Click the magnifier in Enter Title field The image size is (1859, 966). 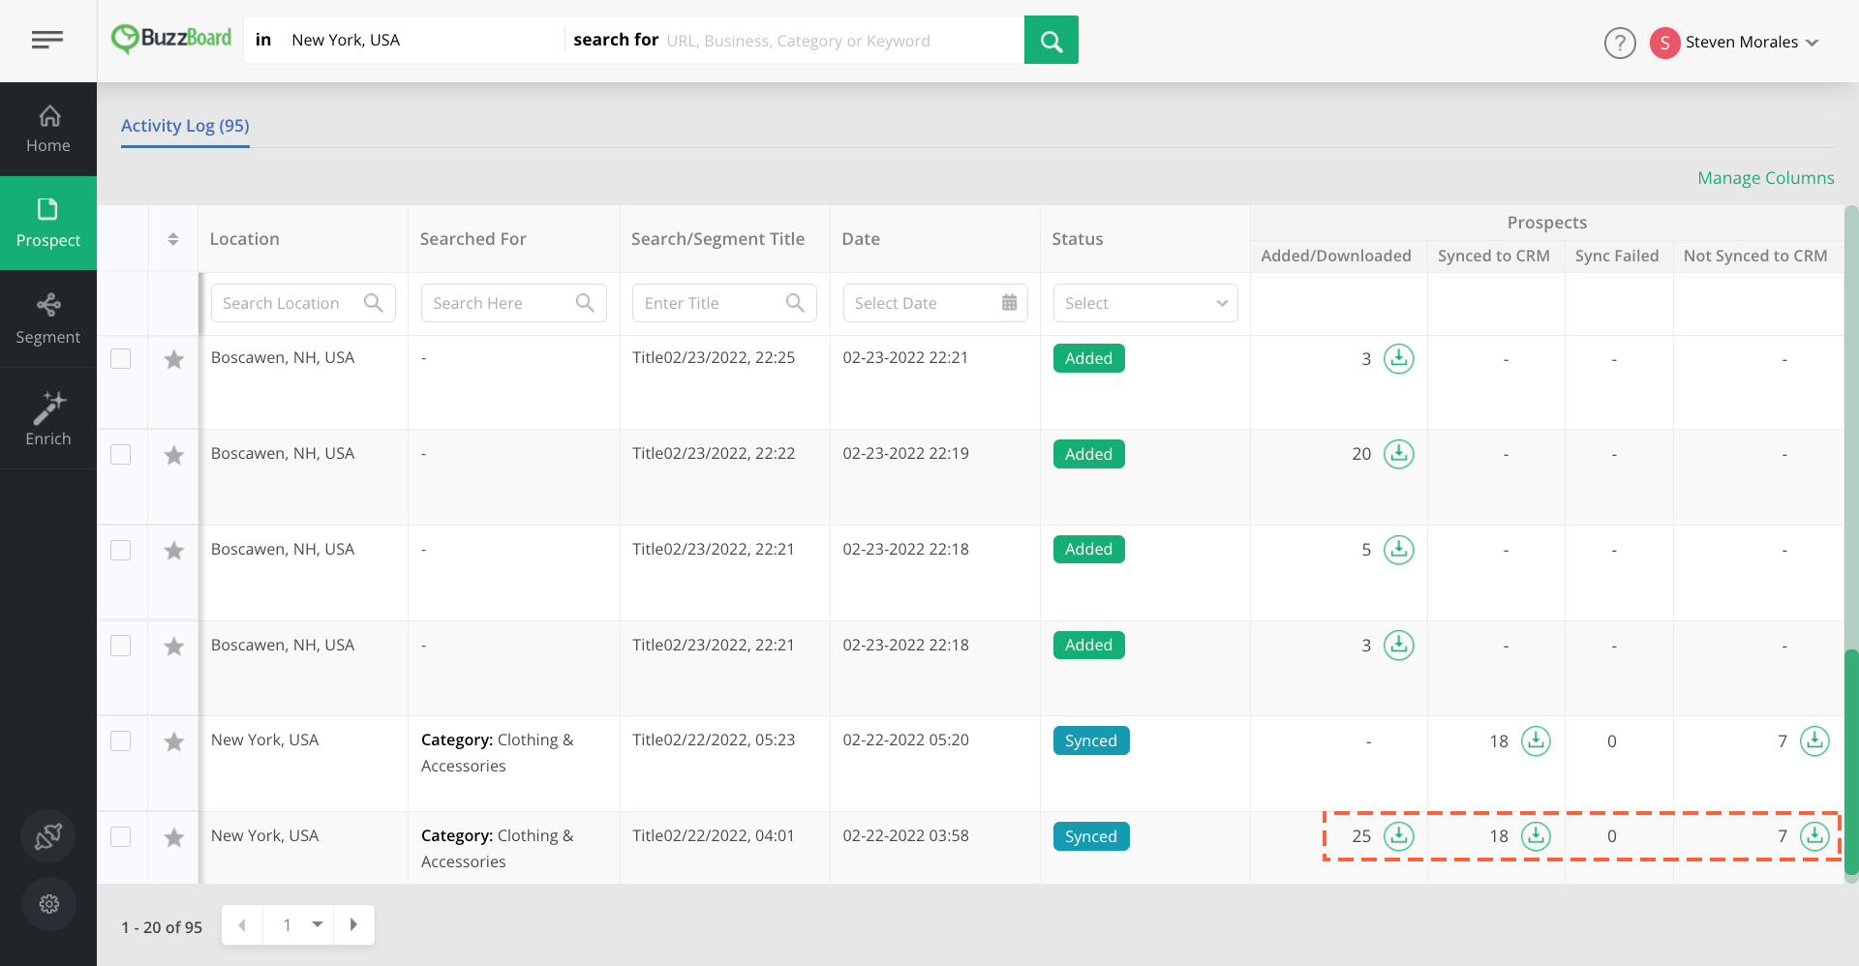pyautogui.click(x=795, y=303)
